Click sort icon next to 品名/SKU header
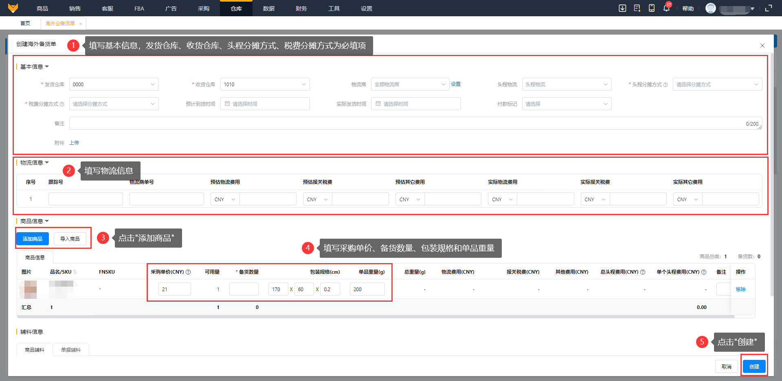Image resolution: width=782 pixels, height=381 pixels. [x=75, y=272]
